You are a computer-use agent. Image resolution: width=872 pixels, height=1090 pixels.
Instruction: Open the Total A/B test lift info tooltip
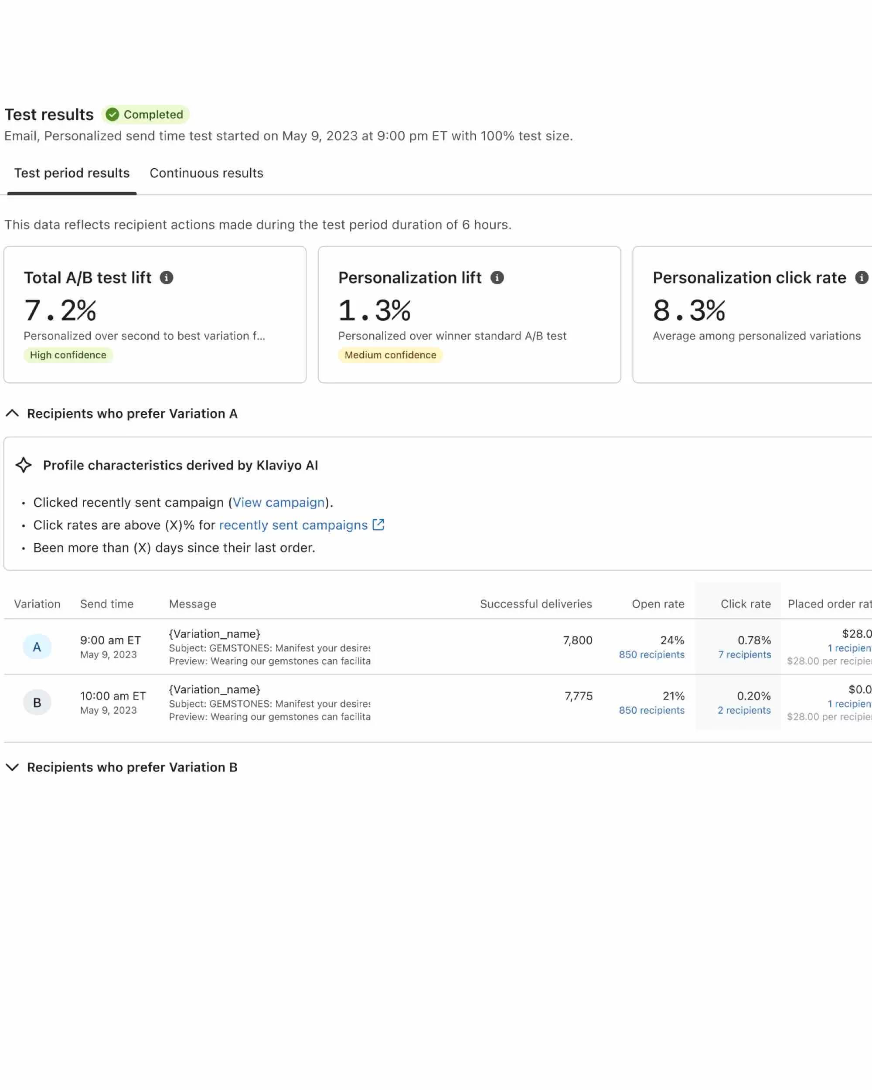[167, 277]
